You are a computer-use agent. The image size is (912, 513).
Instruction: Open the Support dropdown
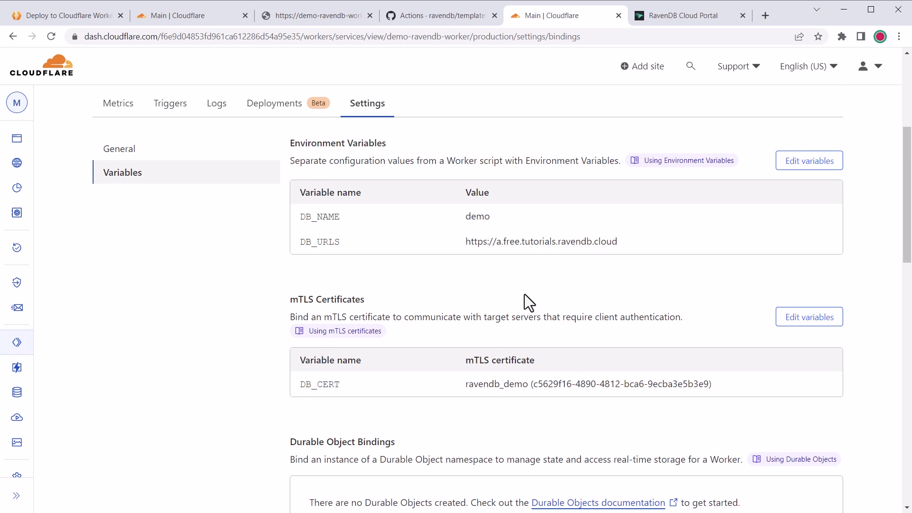coord(739,66)
